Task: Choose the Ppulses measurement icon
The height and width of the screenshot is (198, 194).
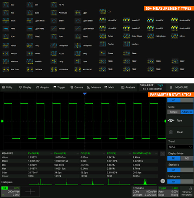Action: pos(103,44)
